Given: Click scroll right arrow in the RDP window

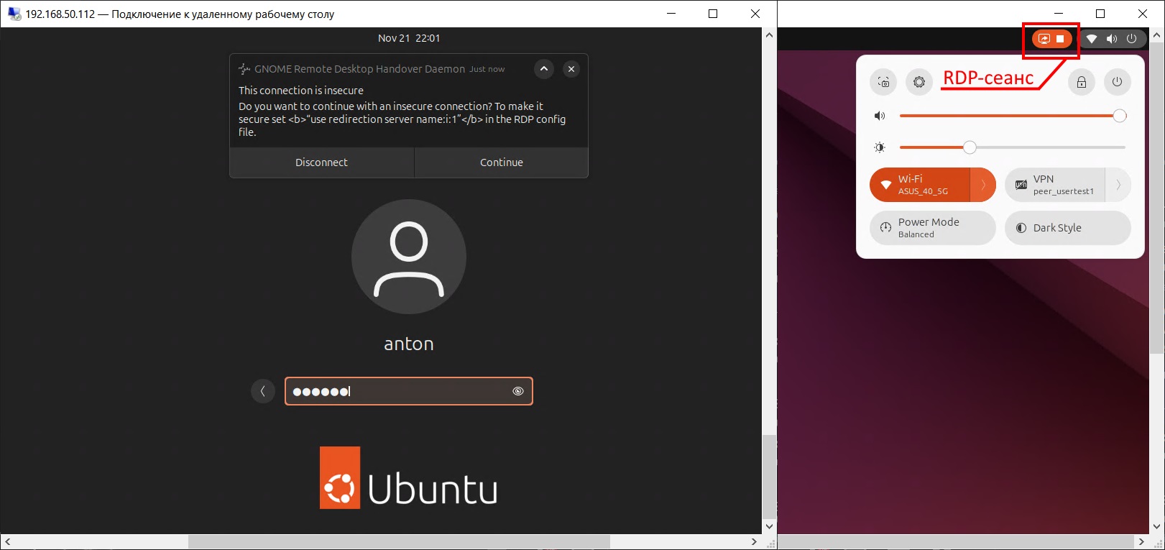Looking at the screenshot, I should 754,541.
